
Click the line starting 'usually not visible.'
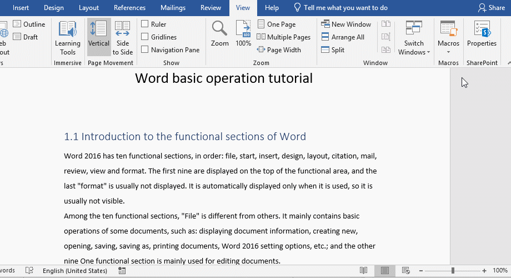[94, 201]
